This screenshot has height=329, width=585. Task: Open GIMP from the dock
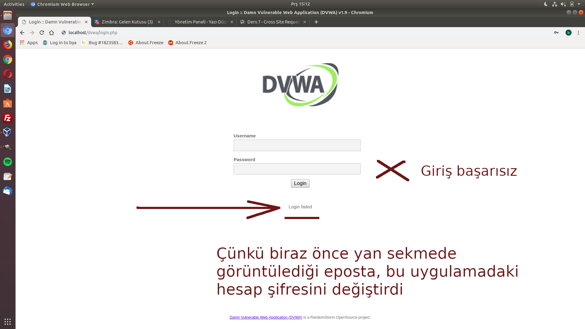(8, 147)
